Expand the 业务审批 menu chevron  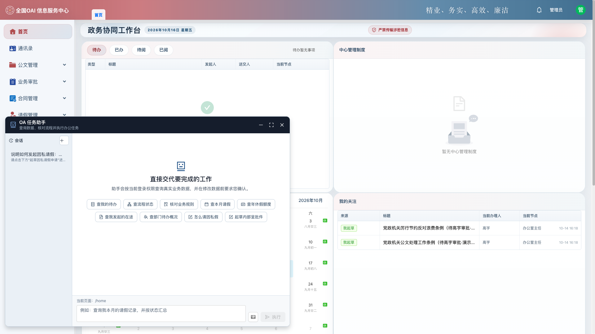tap(64, 82)
